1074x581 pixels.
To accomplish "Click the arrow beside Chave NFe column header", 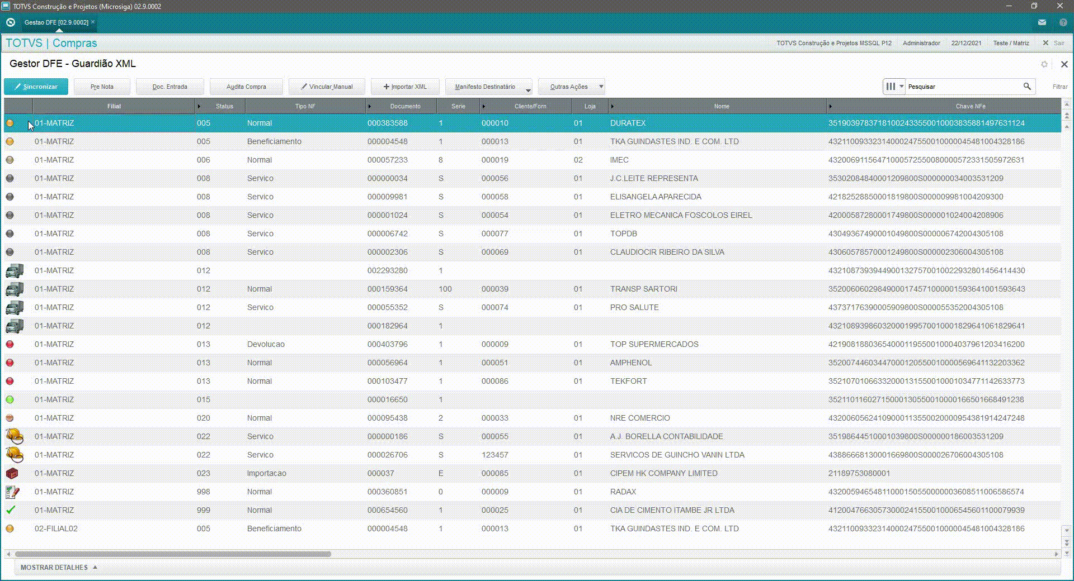I will [830, 106].
